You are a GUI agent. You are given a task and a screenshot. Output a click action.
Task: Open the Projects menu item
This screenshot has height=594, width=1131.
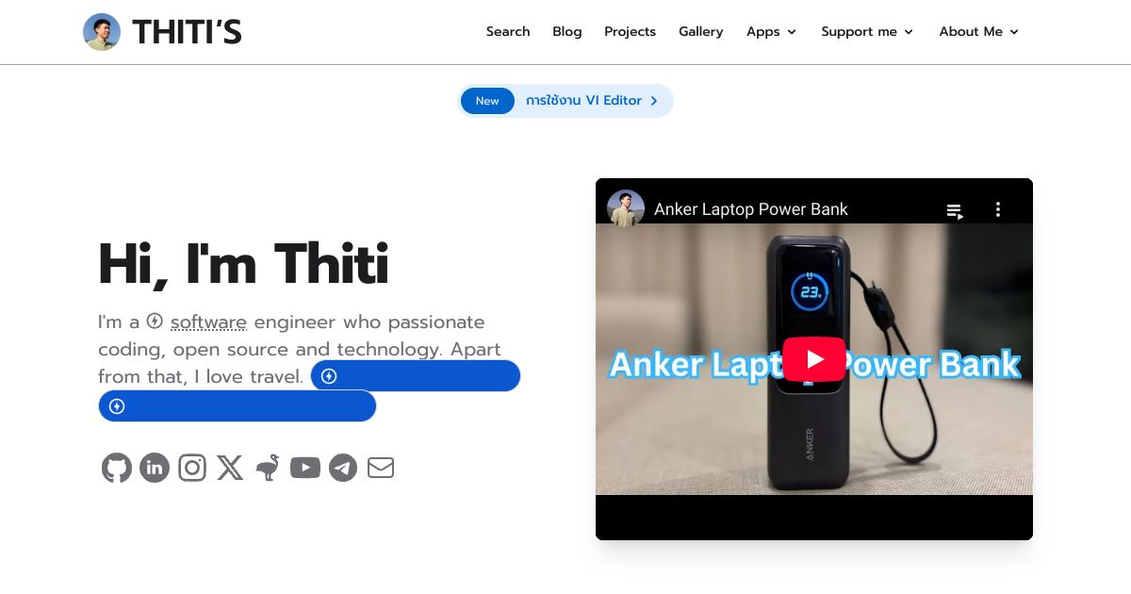(x=630, y=31)
